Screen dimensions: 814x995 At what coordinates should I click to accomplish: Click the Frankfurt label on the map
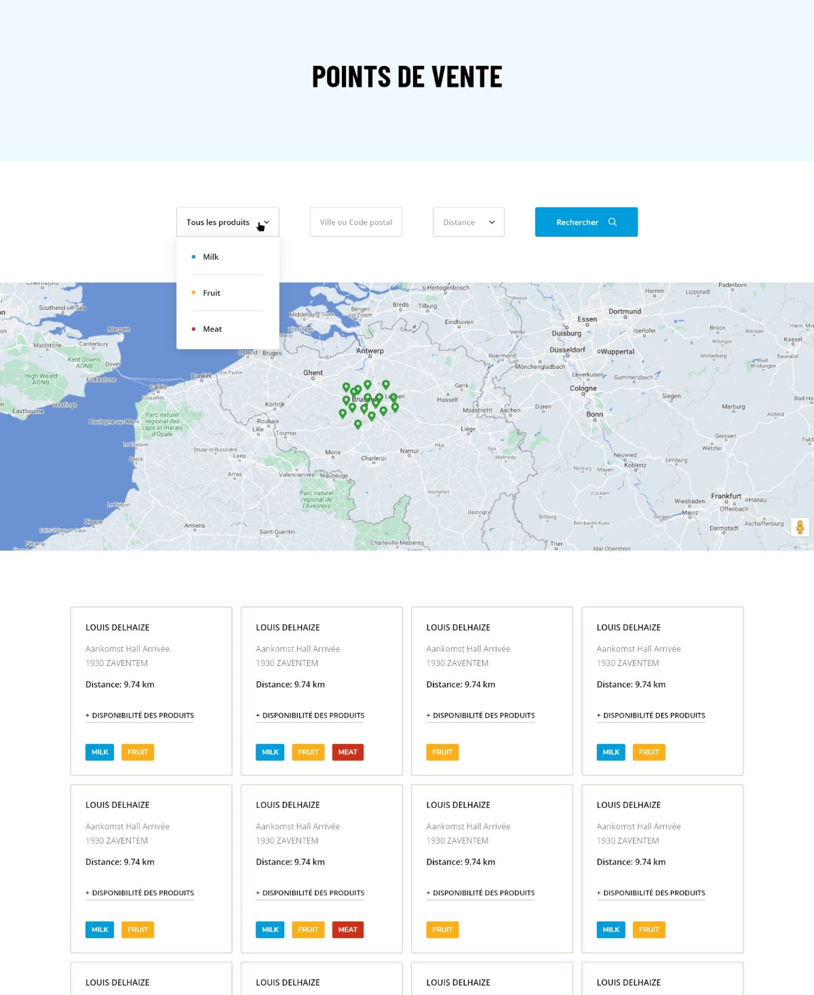tap(726, 496)
